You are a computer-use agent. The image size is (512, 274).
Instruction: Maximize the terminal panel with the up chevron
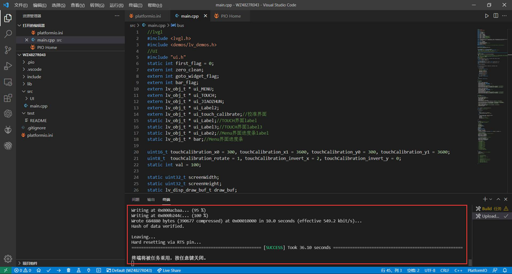tap(499, 199)
